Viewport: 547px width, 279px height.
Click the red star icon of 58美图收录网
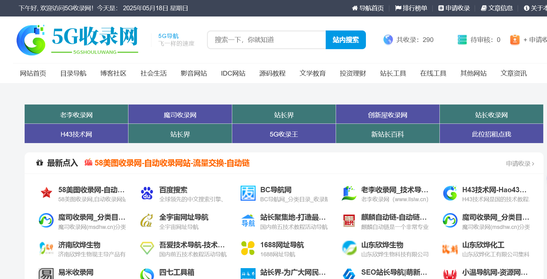(46, 193)
